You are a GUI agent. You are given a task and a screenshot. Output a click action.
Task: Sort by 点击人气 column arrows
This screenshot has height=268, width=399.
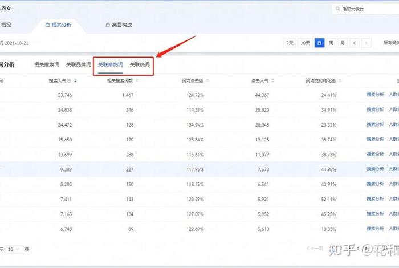(x=272, y=81)
